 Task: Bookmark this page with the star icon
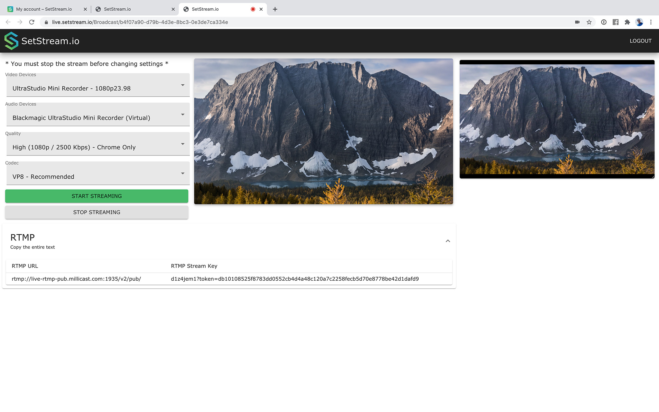[589, 22]
